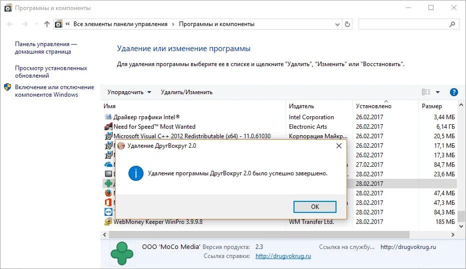Select the Microsoft Office icon row

pyautogui.click(x=108, y=202)
